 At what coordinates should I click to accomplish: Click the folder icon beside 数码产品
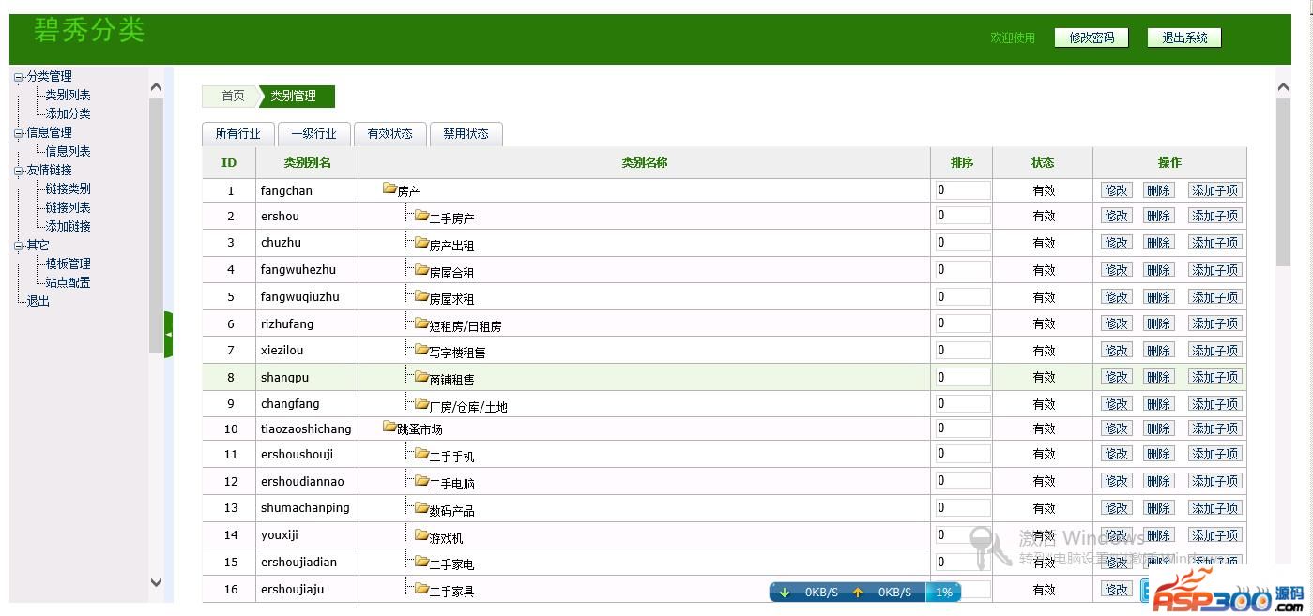click(x=421, y=508)
